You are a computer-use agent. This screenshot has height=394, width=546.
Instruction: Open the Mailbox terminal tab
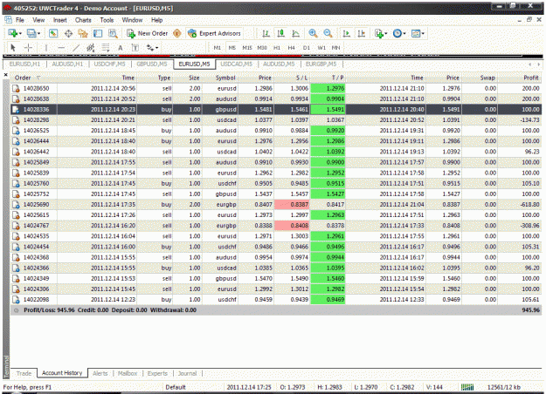click(x=128, y=373)
